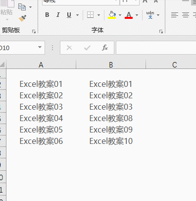Click the Format Painter brush
The image size is (196, 201).
(x=23, y=18)
